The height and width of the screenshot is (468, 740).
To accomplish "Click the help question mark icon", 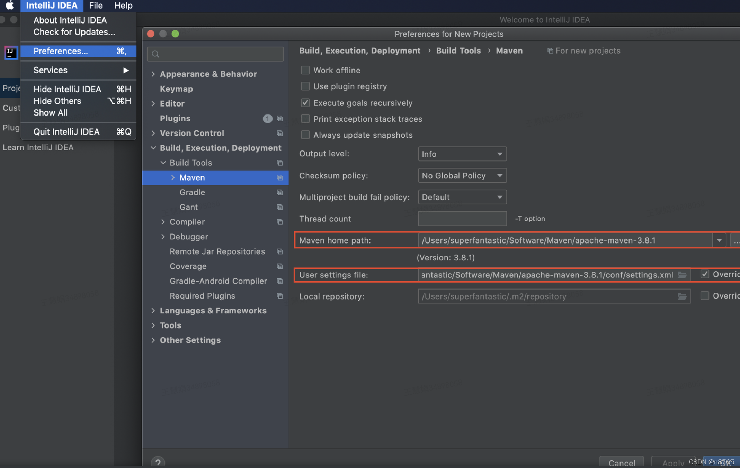I will click(158, 462).
